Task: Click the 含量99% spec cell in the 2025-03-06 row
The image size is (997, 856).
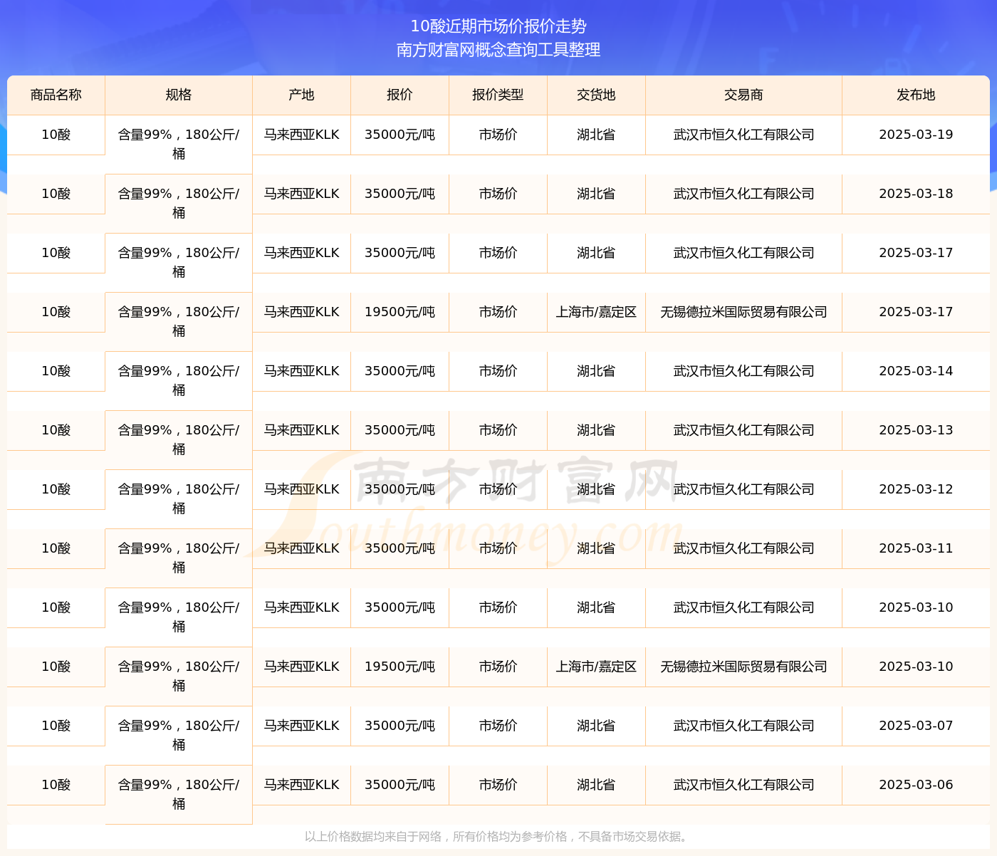Action: point(179,794)
